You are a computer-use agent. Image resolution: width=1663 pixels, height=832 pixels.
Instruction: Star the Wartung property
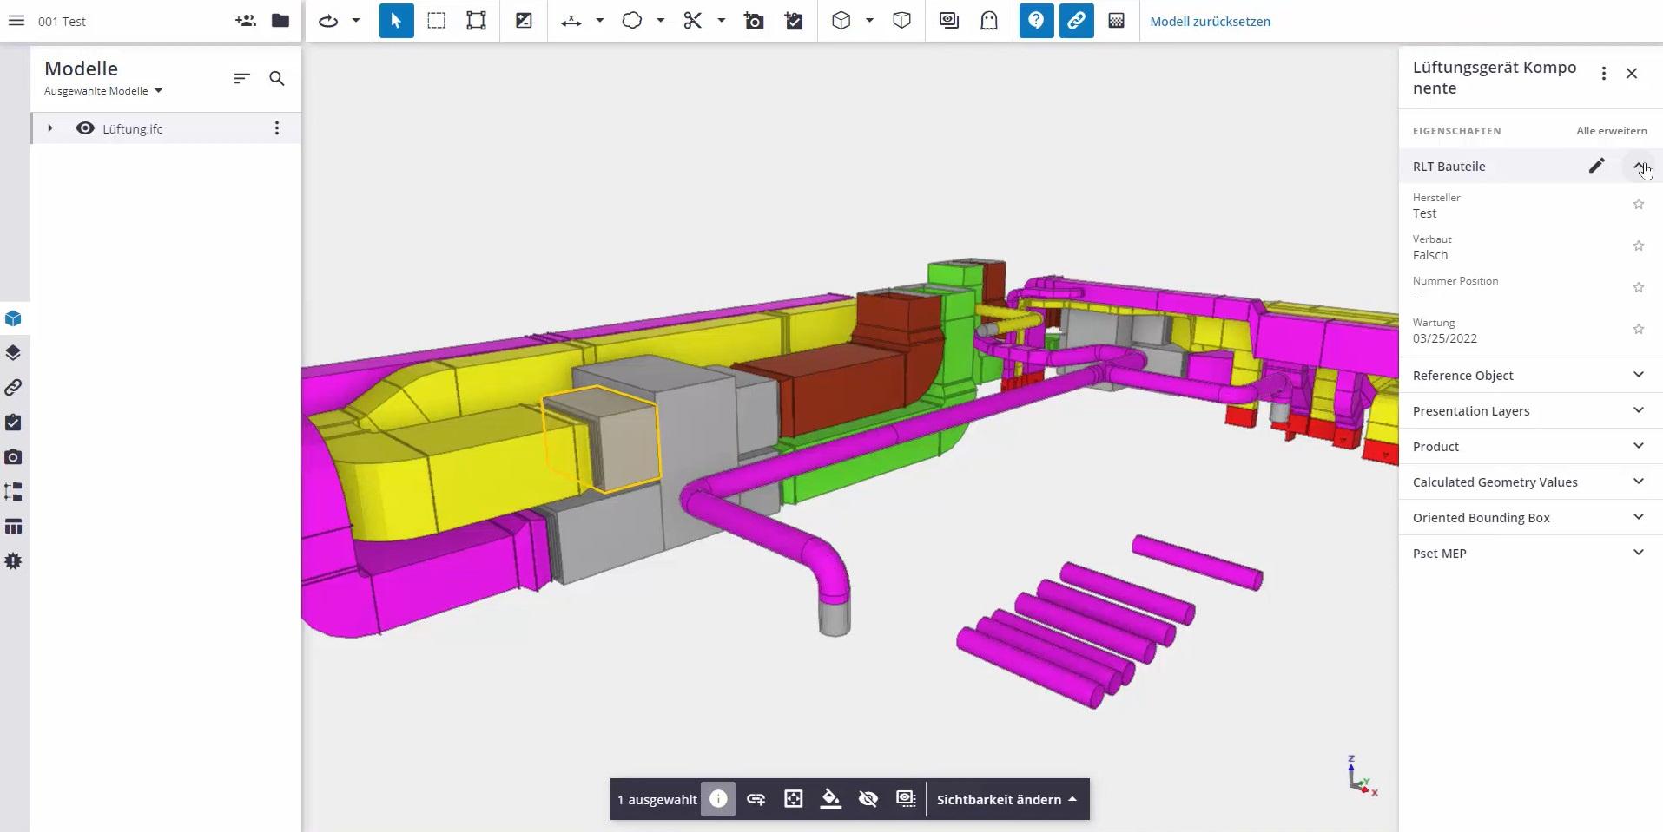(1638, 330)
